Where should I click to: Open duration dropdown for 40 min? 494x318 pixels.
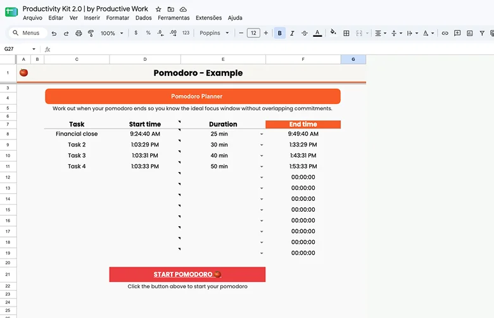(x=262, y=156)
